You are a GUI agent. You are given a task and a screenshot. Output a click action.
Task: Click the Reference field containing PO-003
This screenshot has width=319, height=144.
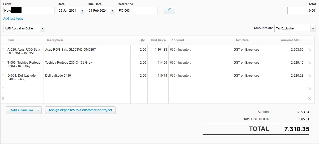(x=137, y=11)
